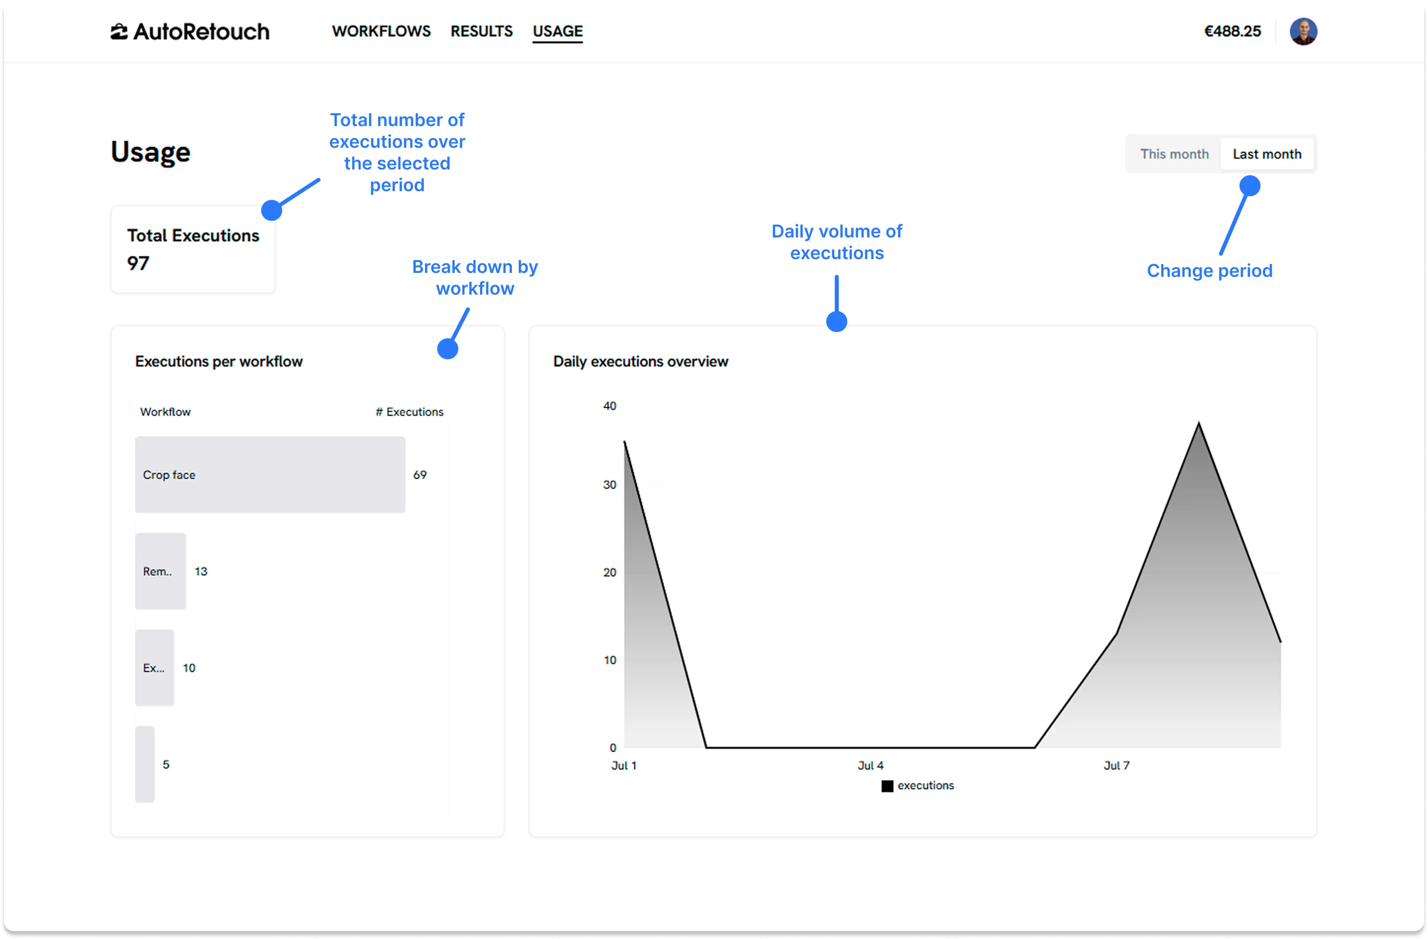Viewport: 1428px width, 939px height.
Task: Click the Crop face workflow bar
Action: (x=270, y=474)
